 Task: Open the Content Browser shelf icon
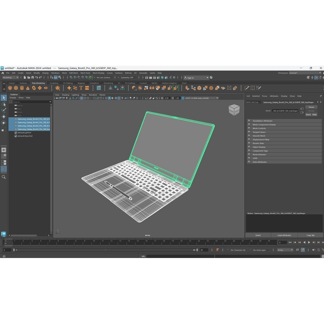pos(99,88)
